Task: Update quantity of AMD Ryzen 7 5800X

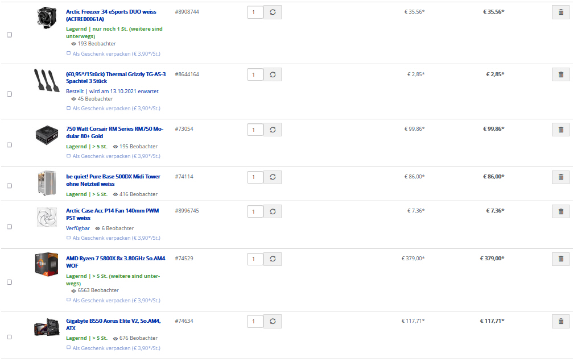Action: 273,259
